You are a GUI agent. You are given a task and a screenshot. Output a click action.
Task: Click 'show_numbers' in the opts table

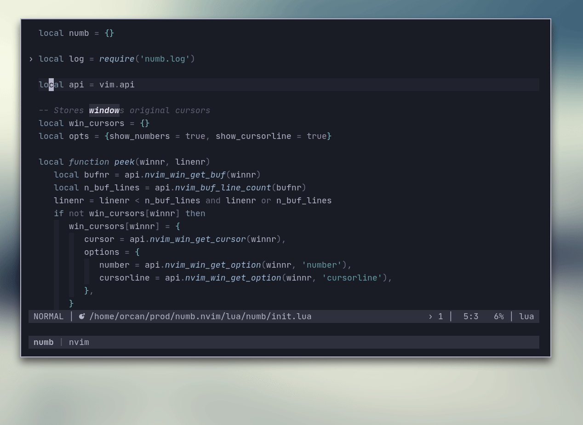(140, 136)
